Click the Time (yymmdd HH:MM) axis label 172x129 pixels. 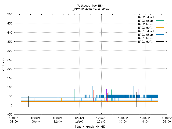(90, 127)
